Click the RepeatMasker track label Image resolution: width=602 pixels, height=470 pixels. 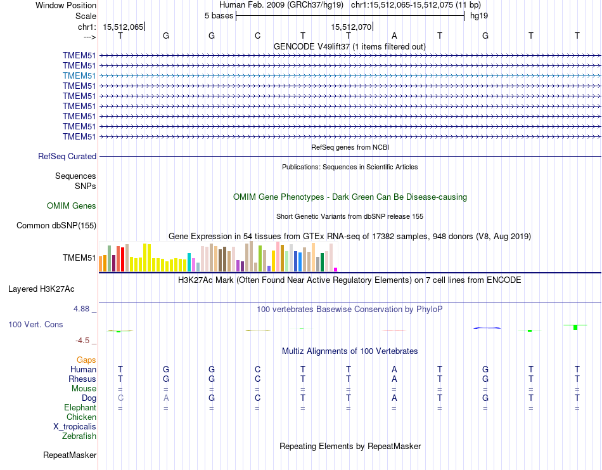(70, 455)
